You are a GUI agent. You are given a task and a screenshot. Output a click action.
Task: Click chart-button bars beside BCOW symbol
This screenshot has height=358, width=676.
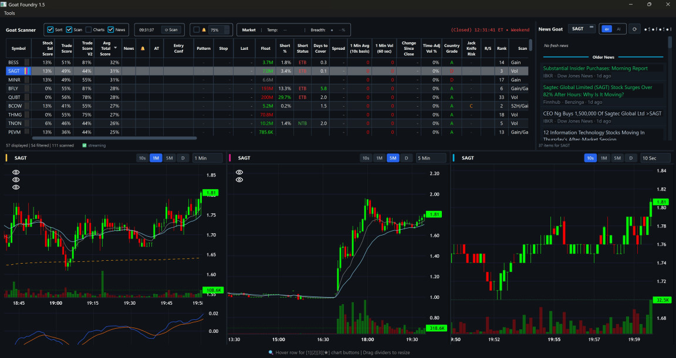27,106
